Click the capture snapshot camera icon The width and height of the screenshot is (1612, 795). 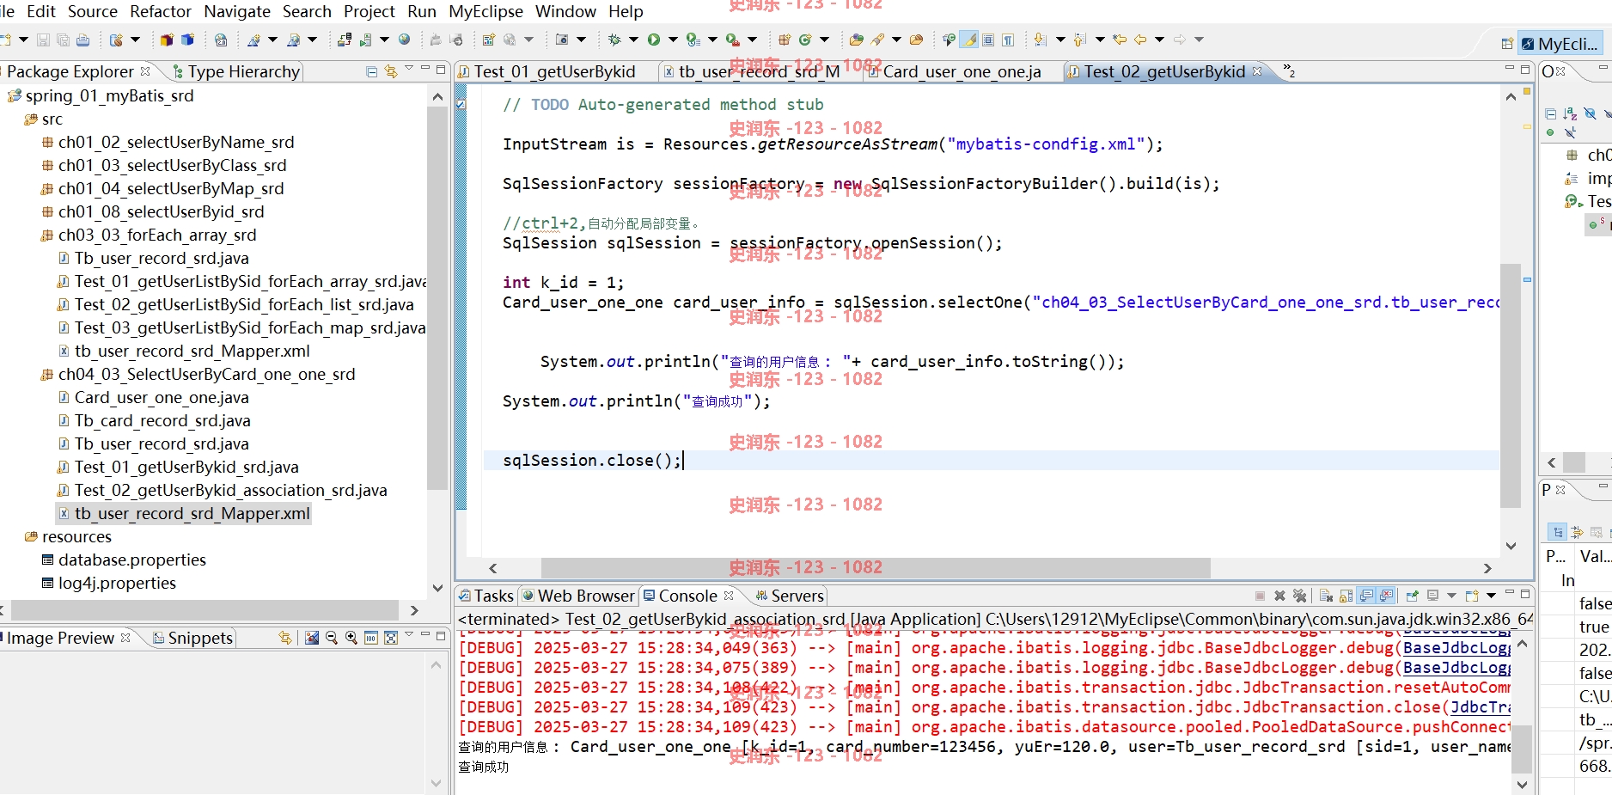click(x=561, y=40)
